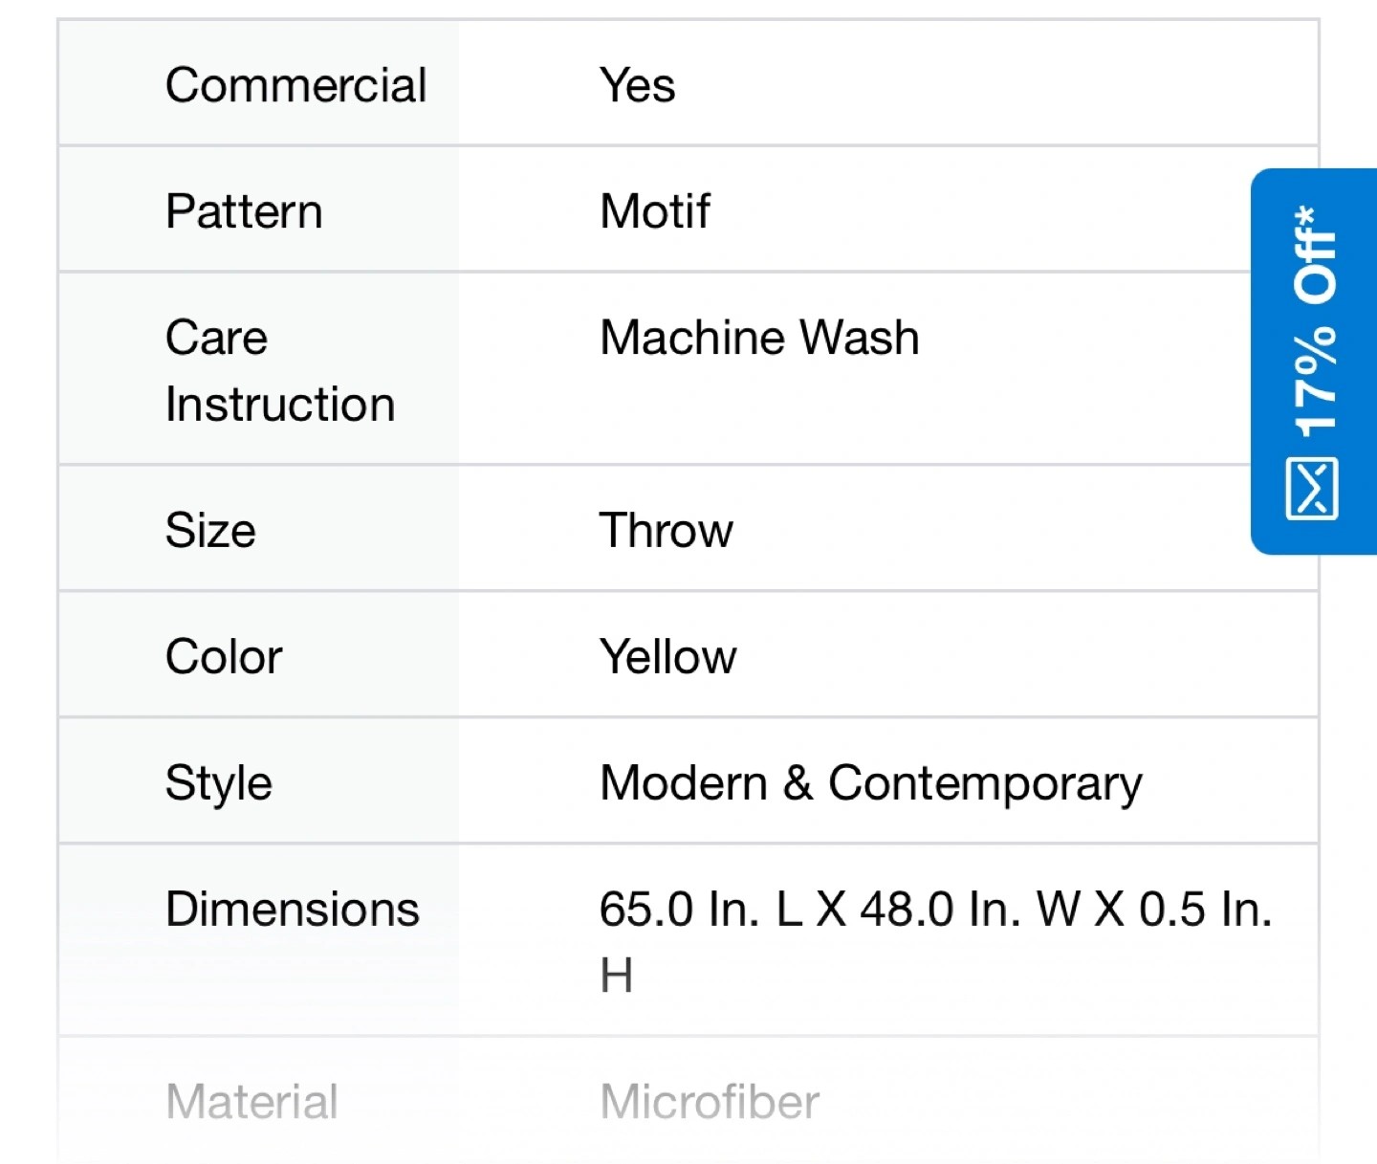Image resolution: width=1377 pixels, height=1164 pixels.
Task: Select the Throw size value
Action: (666, 531)
